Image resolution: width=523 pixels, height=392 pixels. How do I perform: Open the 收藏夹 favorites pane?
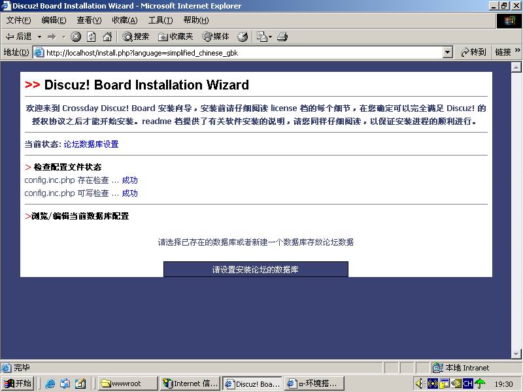(176, 37)
